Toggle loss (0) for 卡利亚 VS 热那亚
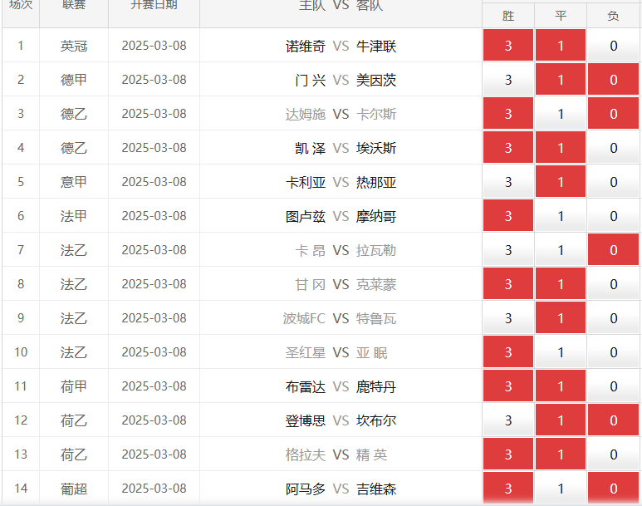Screen dimensions: 642x506 [x=613, y=181]
